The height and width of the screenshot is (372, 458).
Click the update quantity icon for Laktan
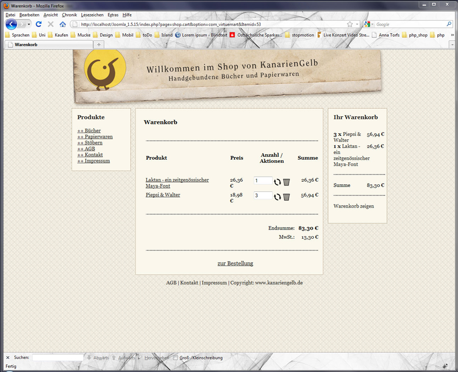(277, 182)
